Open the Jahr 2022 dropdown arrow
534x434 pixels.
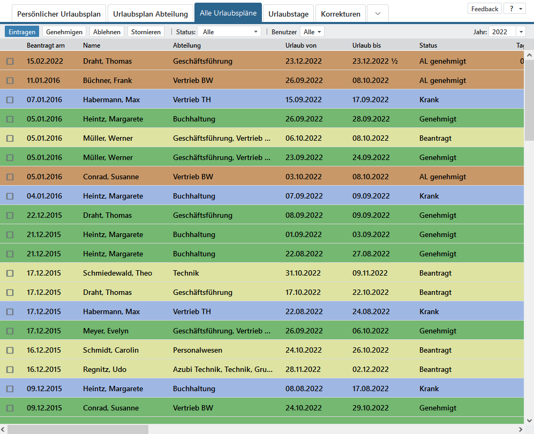(x=521, y=32)
